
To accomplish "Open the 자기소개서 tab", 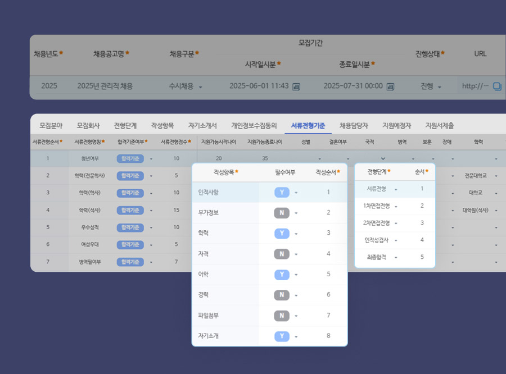I will pyautogui.click(x=202, y=126).
